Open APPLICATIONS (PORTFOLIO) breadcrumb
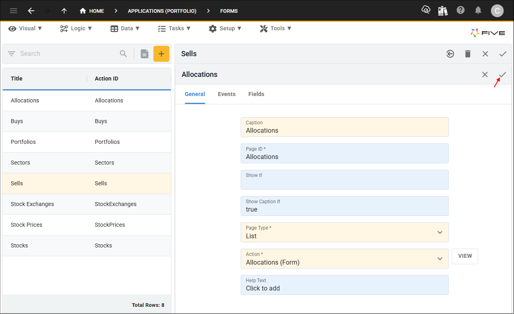This screenshot has height=314, width=514. 162,11
